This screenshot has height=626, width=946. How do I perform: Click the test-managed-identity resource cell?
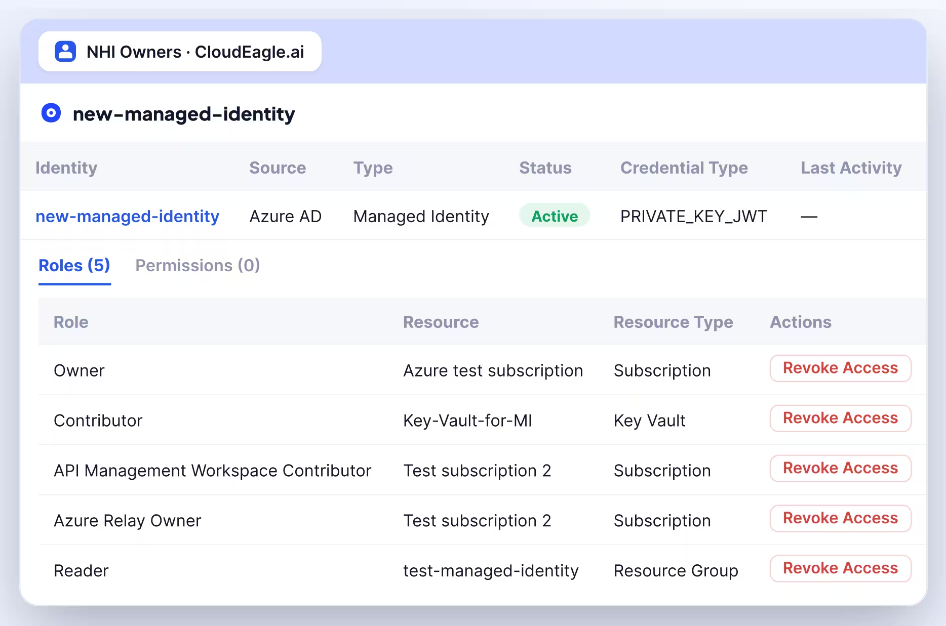pyautogui.click(x=491, y=571)
